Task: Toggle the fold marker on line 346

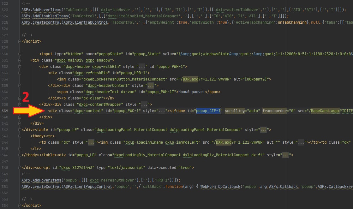Action: 20,155
